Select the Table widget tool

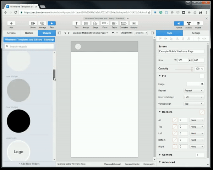point(114,23)
